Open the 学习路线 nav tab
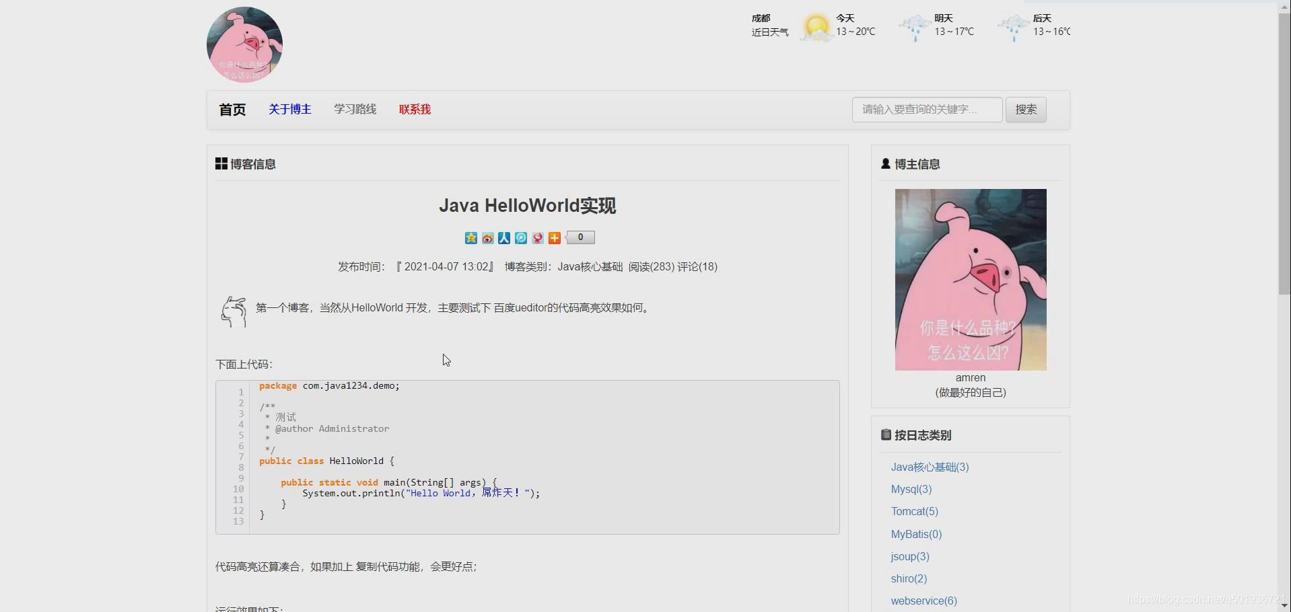Image resolution: width=1291 pixels, height=612 pixels. coord(355,110)
